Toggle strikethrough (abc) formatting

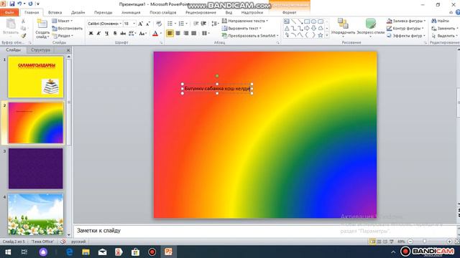tap(123, 34)
